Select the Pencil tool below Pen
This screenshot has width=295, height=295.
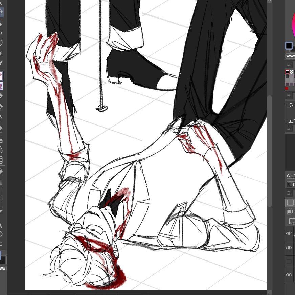click(1, 107)
